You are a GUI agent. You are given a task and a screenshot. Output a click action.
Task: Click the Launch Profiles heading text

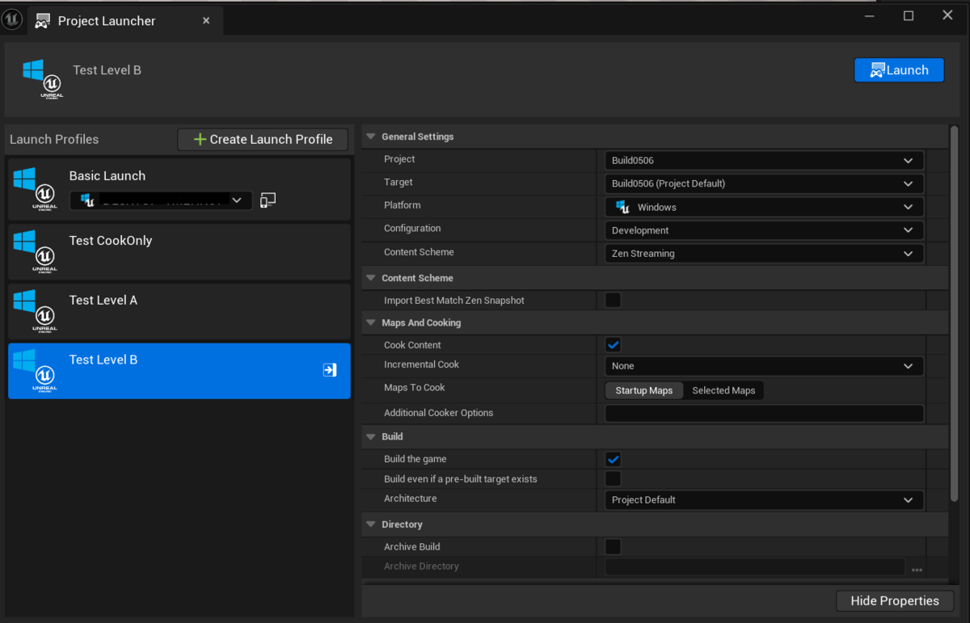pos(54,139)
